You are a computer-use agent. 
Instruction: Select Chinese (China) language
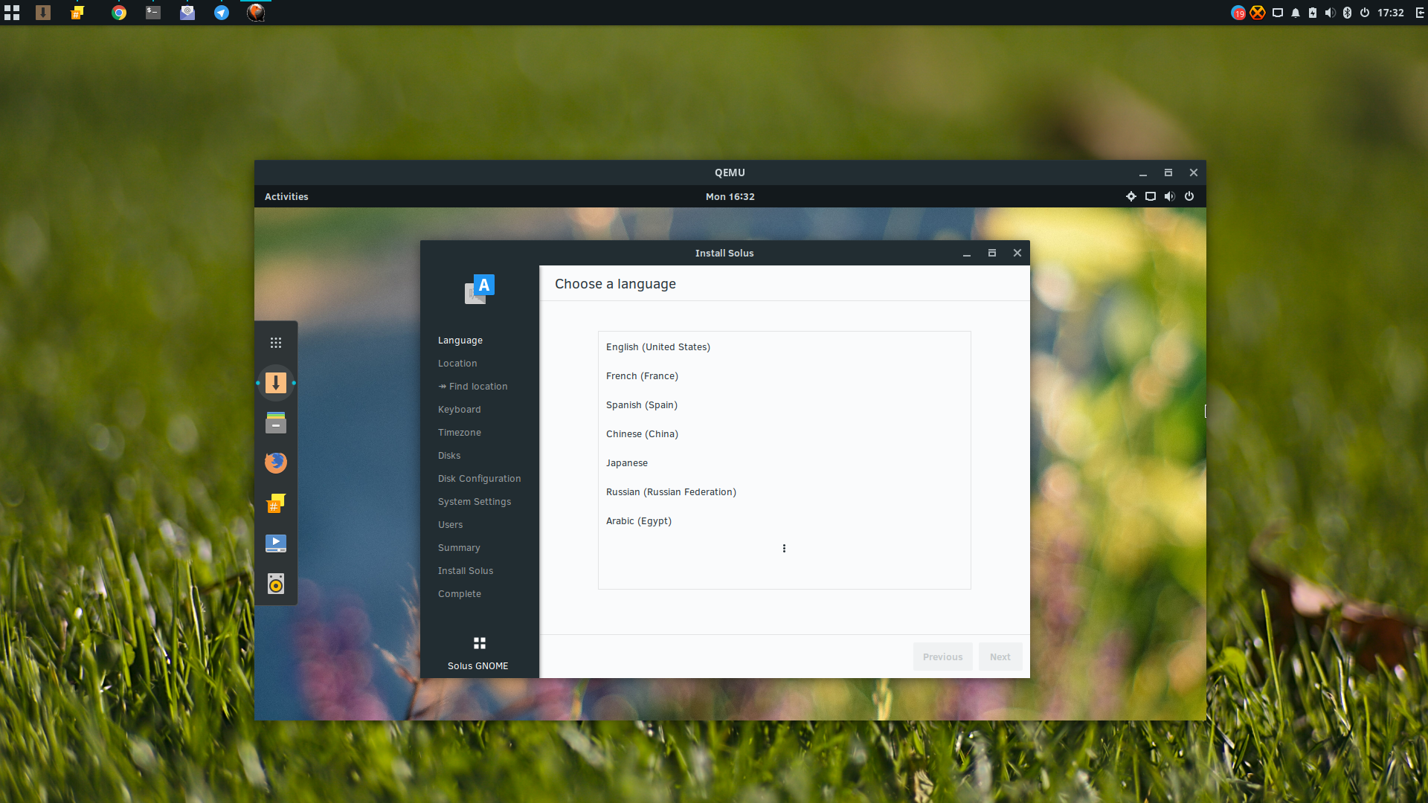(x=785, y=434)
